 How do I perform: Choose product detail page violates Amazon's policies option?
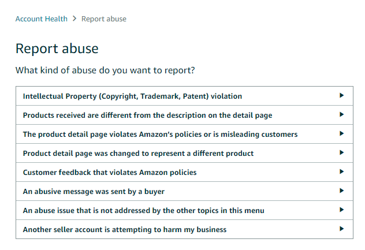[184, 134]
